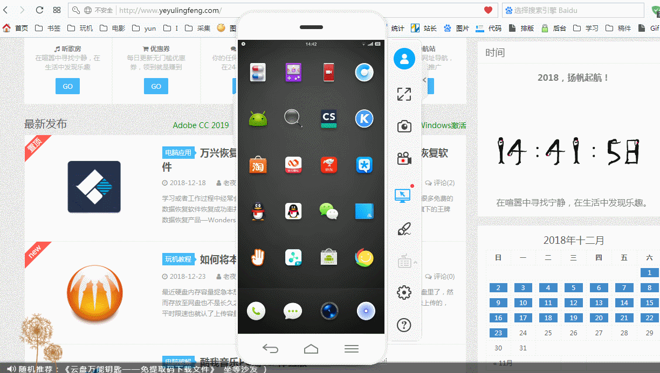Click the red heart favorite icon in address bar

tap(489, 10)
